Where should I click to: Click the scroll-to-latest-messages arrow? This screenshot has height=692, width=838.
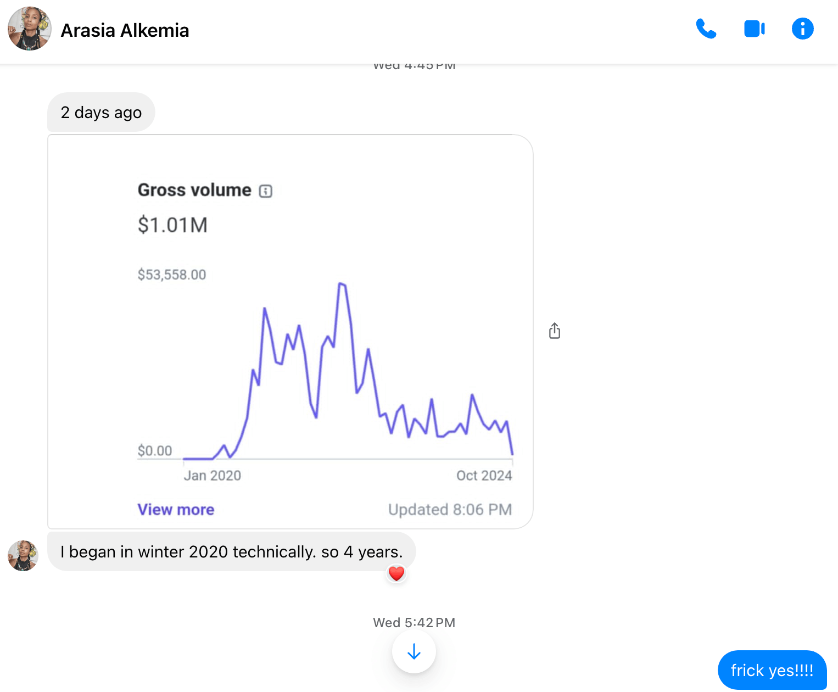414,651
